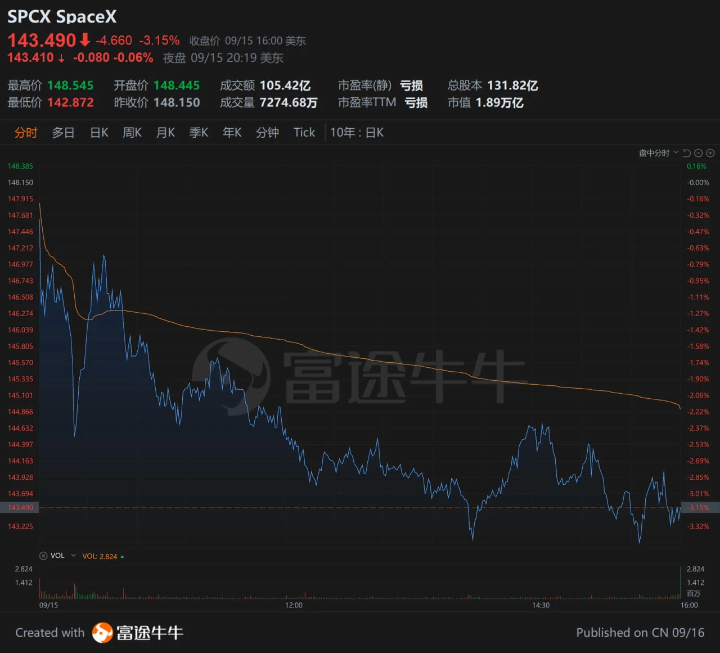Click the 最高价 value 148.545
Image resolution: width=720 pixels, height=653 pixels.
pos(70,85)
